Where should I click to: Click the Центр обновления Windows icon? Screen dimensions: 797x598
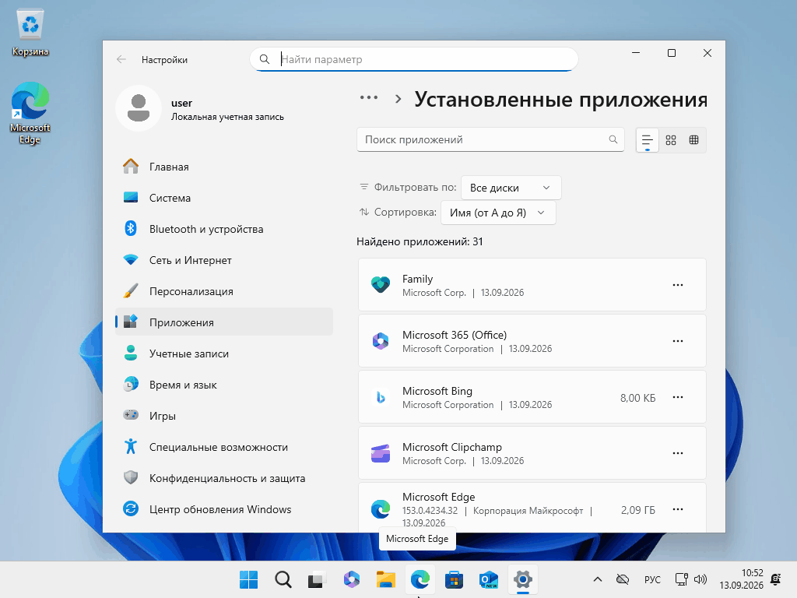coord(131,508)
